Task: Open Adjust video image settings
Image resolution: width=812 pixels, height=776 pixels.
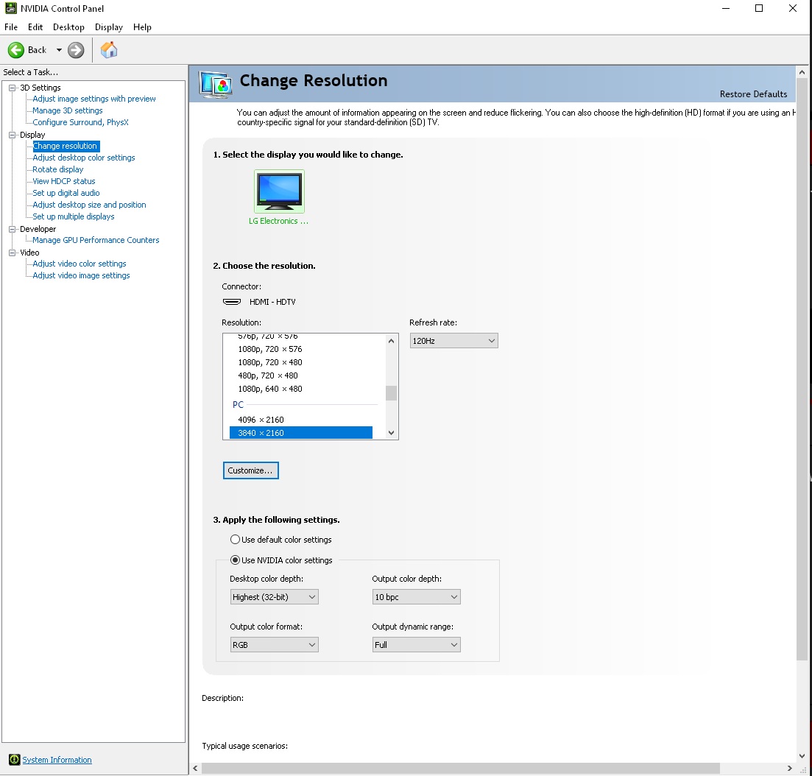Action: (81, 275)
